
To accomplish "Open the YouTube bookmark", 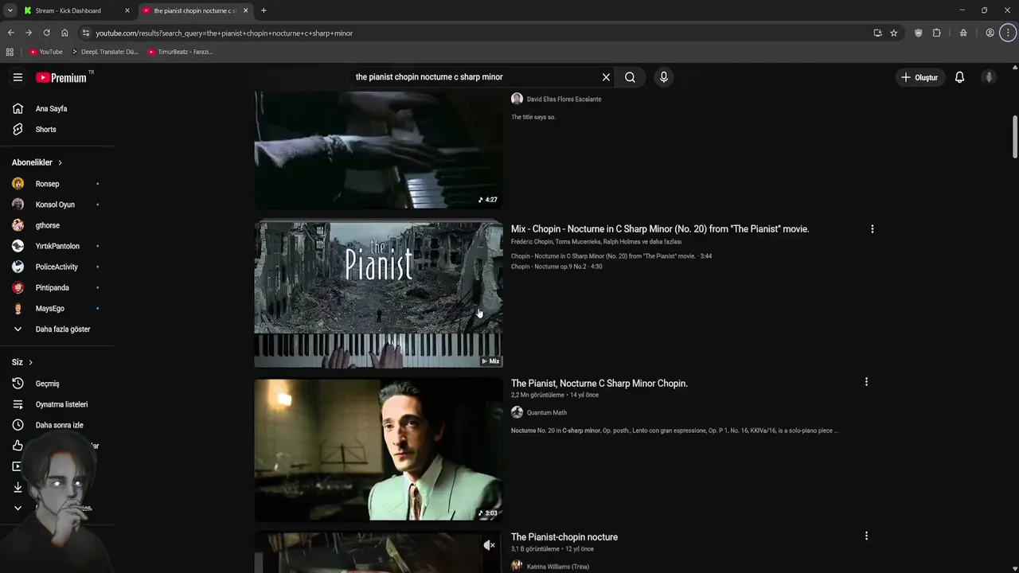I will click(45, 52).
